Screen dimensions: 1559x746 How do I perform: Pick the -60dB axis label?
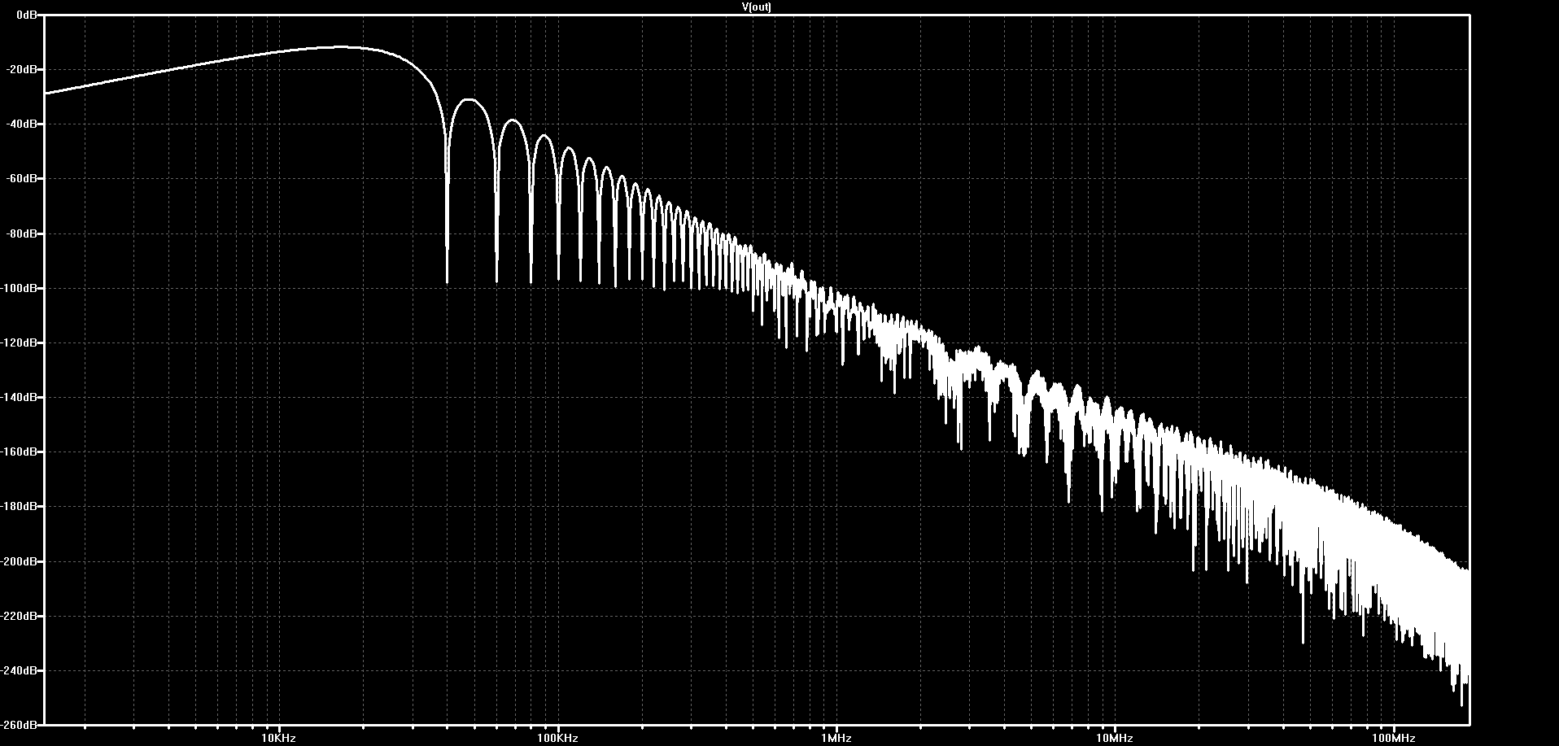(x=23, y=178)
